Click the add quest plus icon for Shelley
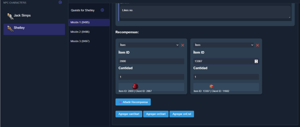The width and height of the screenshot is (300, 127). pos(102,10)
